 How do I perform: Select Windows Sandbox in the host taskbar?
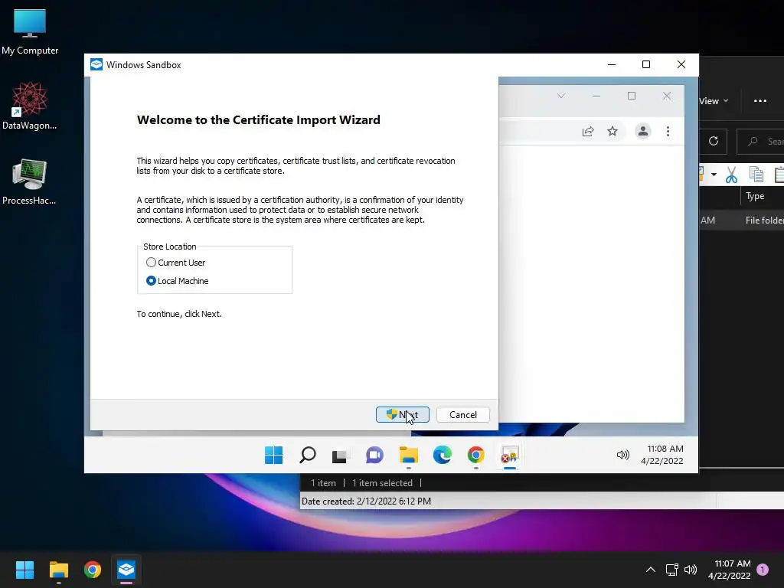pyautogui.click(x=126, y=570)
